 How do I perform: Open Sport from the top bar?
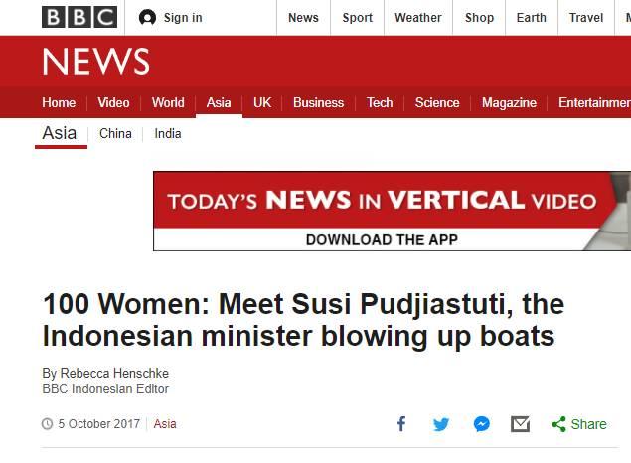point(358,18)
